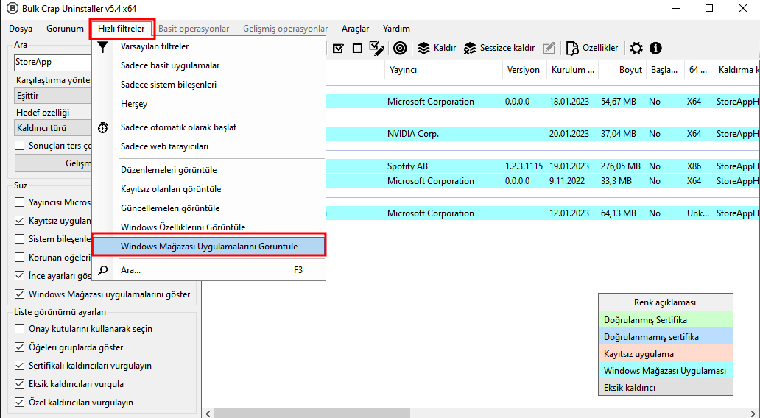Click the funnel icon beside Varsayılan filtreler
The image size is (760, 418).
pyautogui.click(x=103, y=46)
